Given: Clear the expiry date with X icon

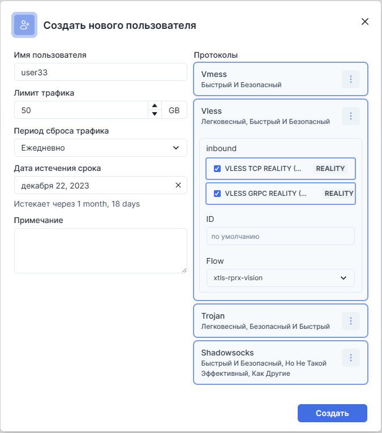Looking at the screenshot, I should (178, 185).
